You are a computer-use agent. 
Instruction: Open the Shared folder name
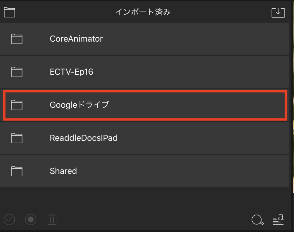63,171
